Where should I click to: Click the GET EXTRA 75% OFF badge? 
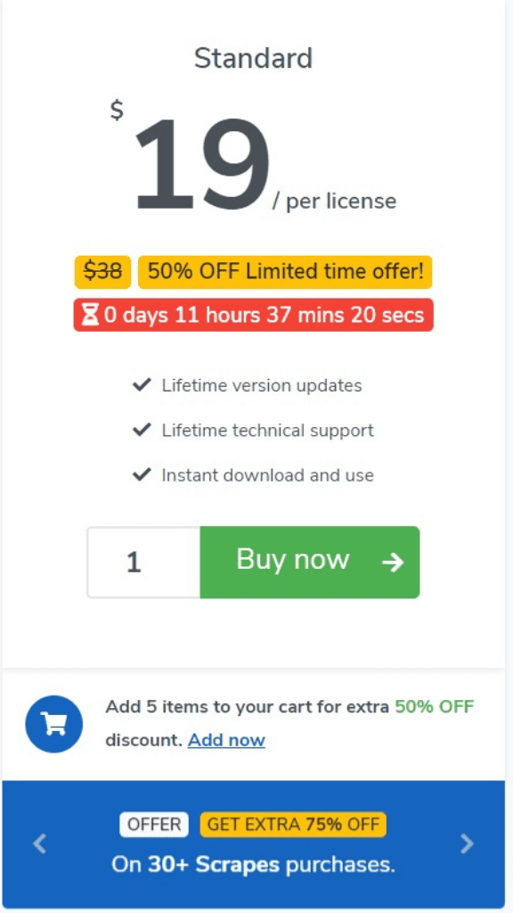[x=293, y=824]
